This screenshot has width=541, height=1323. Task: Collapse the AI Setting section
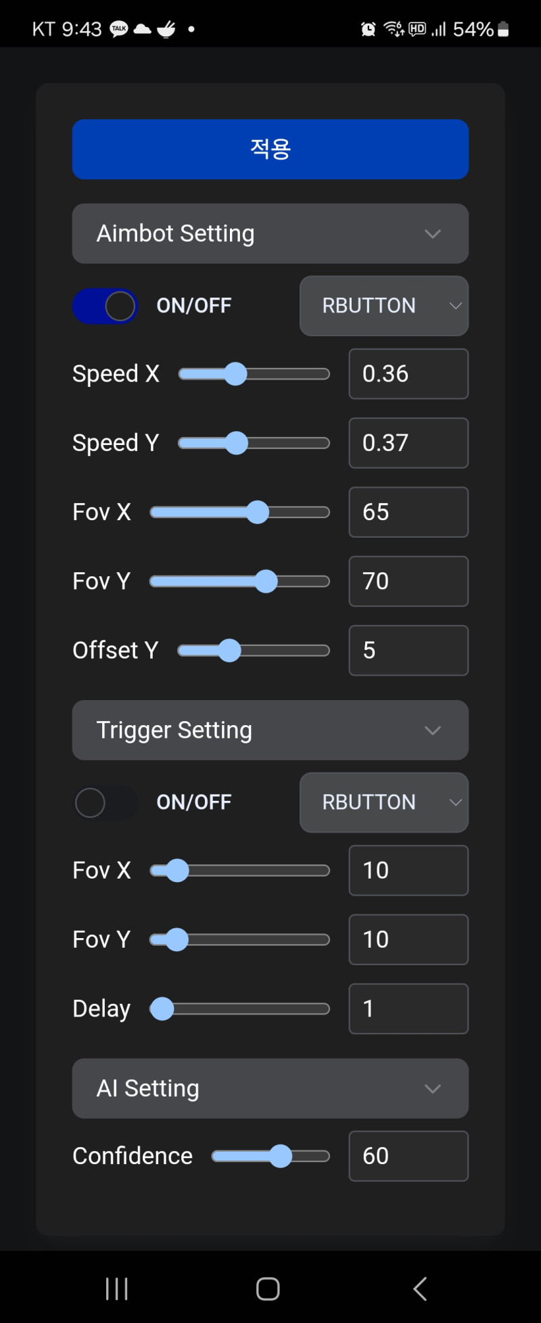click(x=270, y=1088)
